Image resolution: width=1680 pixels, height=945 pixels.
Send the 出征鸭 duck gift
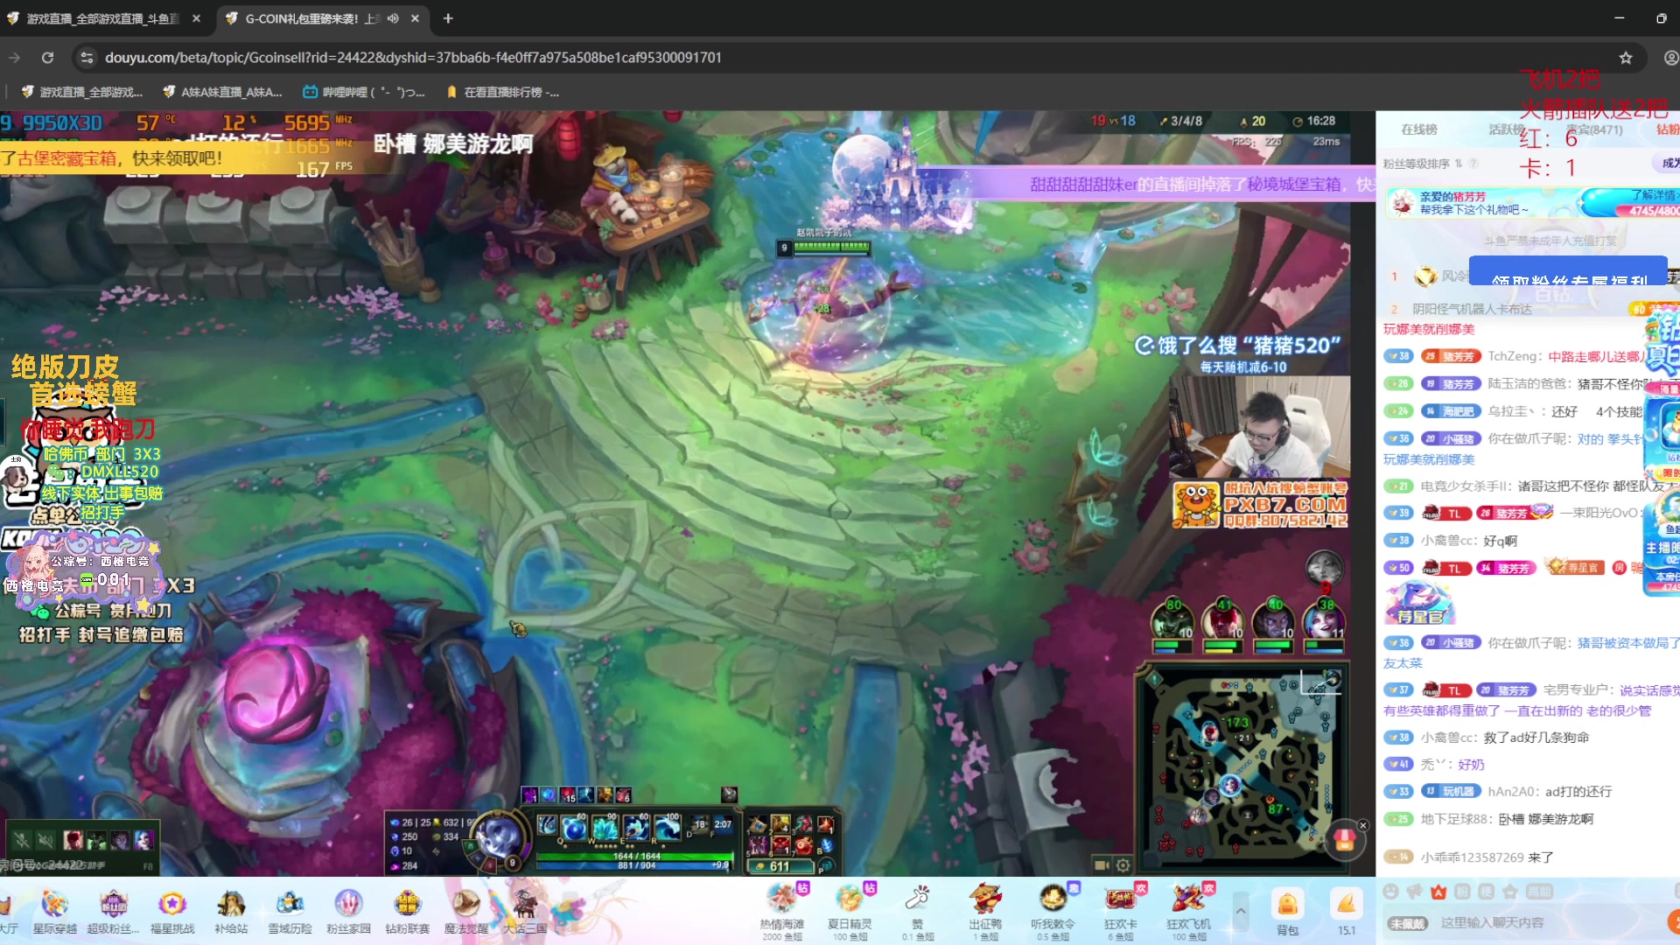coord(985,912)
